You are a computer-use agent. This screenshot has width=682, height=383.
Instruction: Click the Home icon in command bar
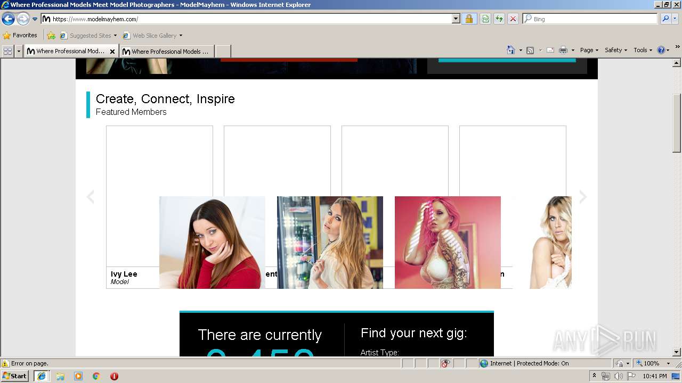coord(511,50)
